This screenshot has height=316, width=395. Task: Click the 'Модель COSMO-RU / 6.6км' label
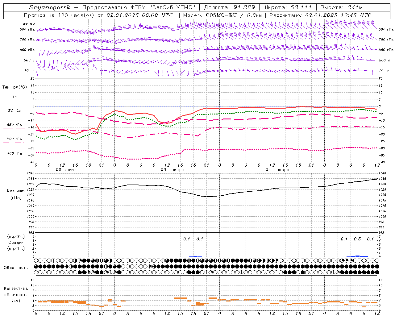pyautogui.click(x=222, y=15)
